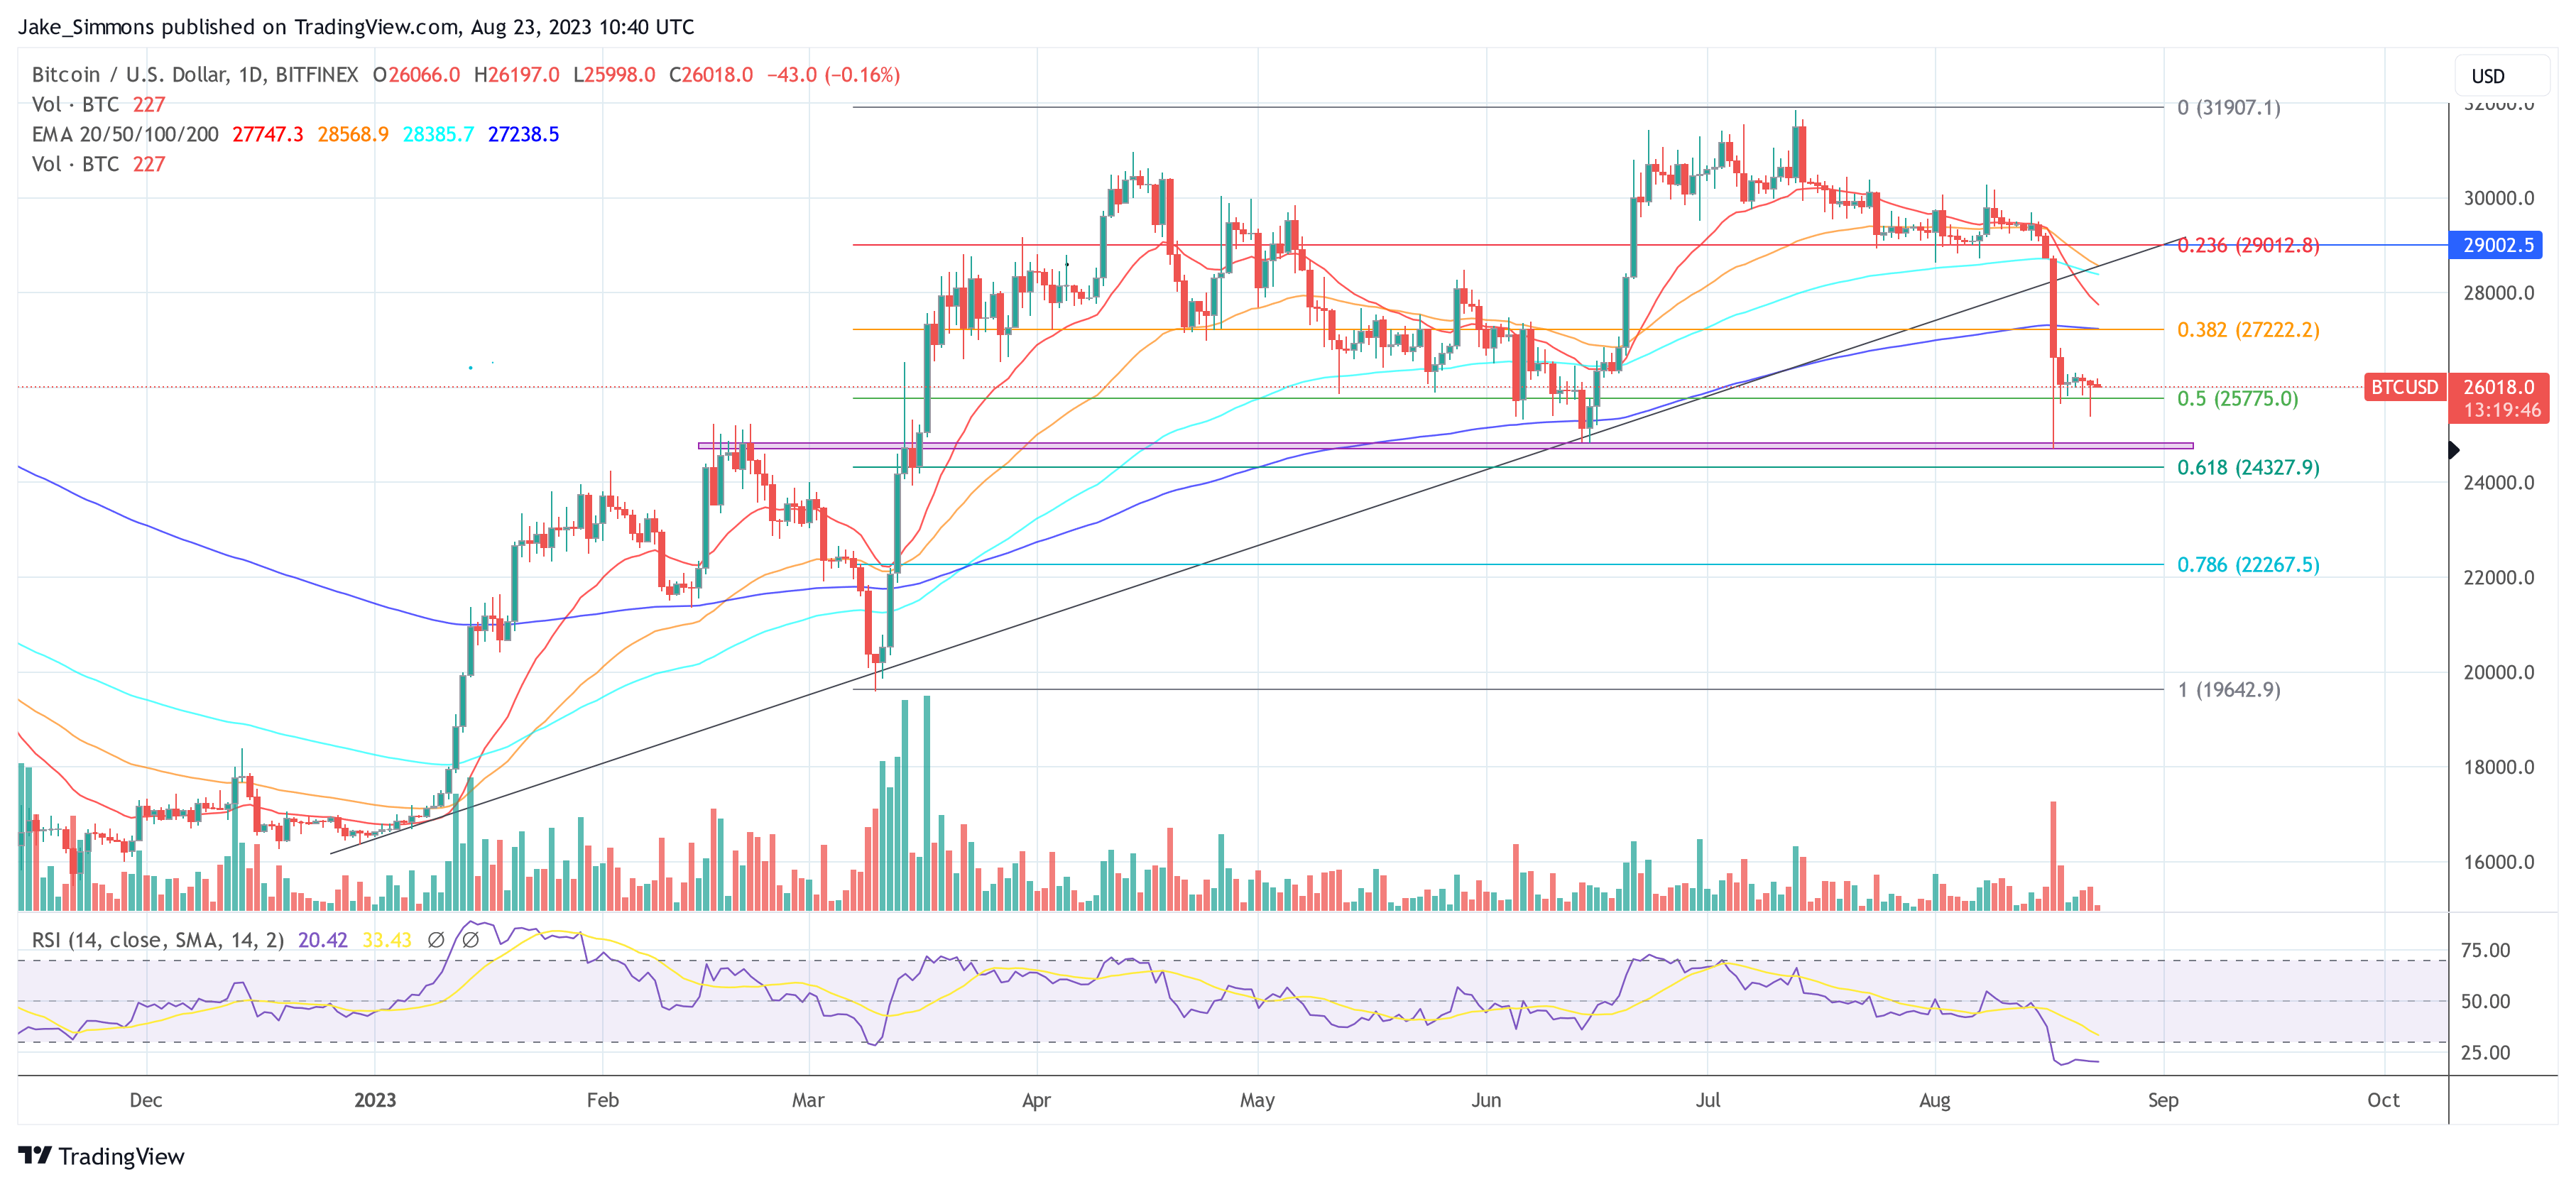Click 75.00 on the RSI axis
The height and width of the screenshot is (1187, 2576).
pyautogui.click(x=2485, y=950)
